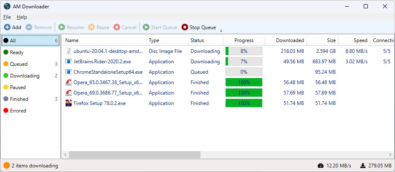This screenshot has width=395, height=172.
Task: Click the Queued status cell
Action: tap(199, 72)
